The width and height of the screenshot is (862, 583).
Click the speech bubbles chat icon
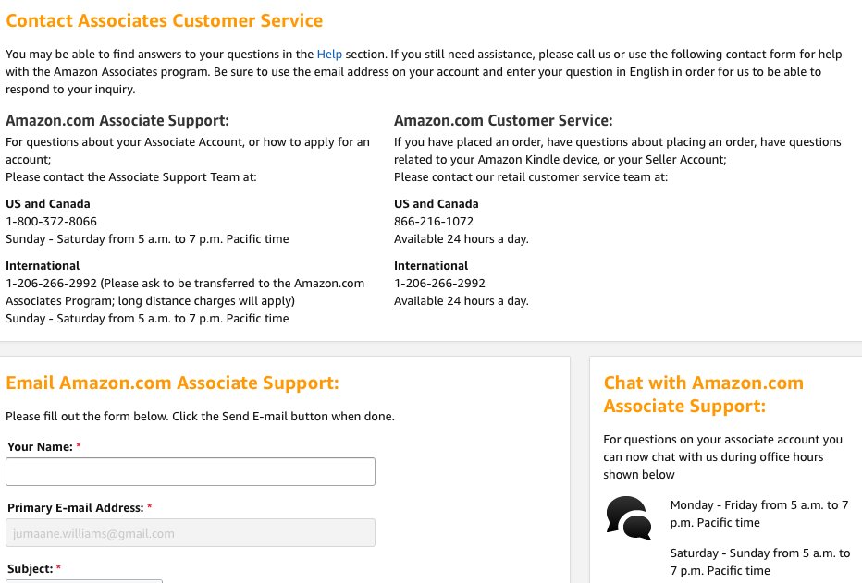click(628, 518)
